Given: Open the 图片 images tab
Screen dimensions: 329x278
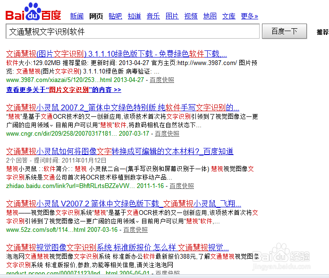Looking at the screenshot, I should tap(172, 16).
